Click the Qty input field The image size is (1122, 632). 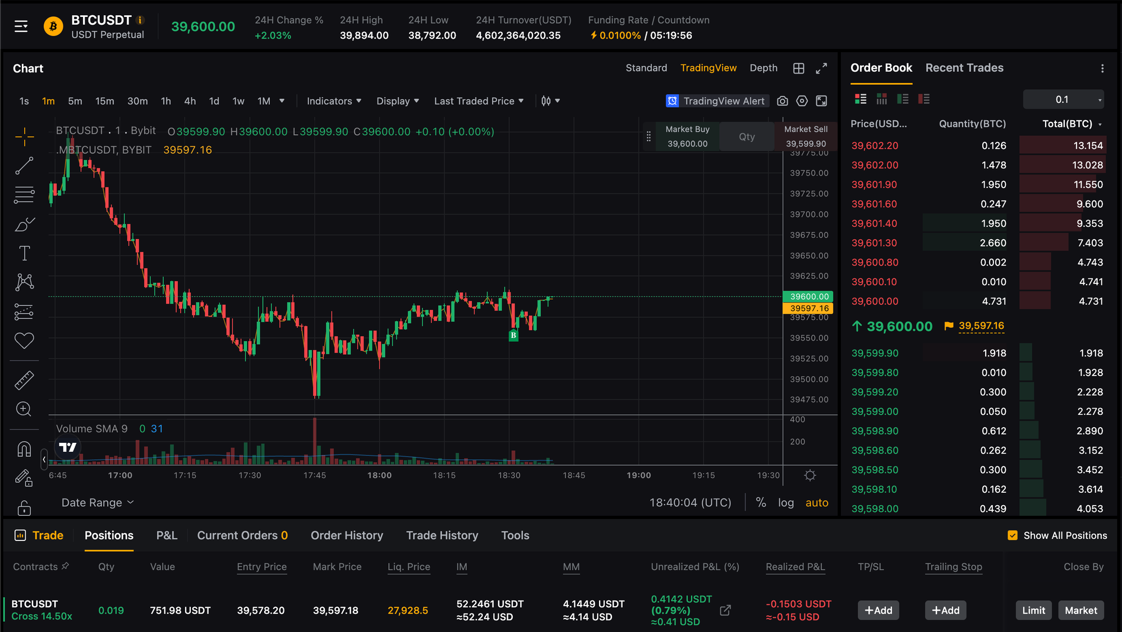point(747,136)
